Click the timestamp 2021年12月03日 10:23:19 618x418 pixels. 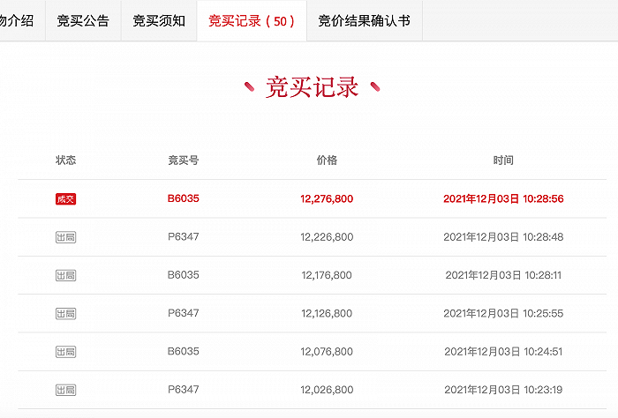[x=503, y=390]
